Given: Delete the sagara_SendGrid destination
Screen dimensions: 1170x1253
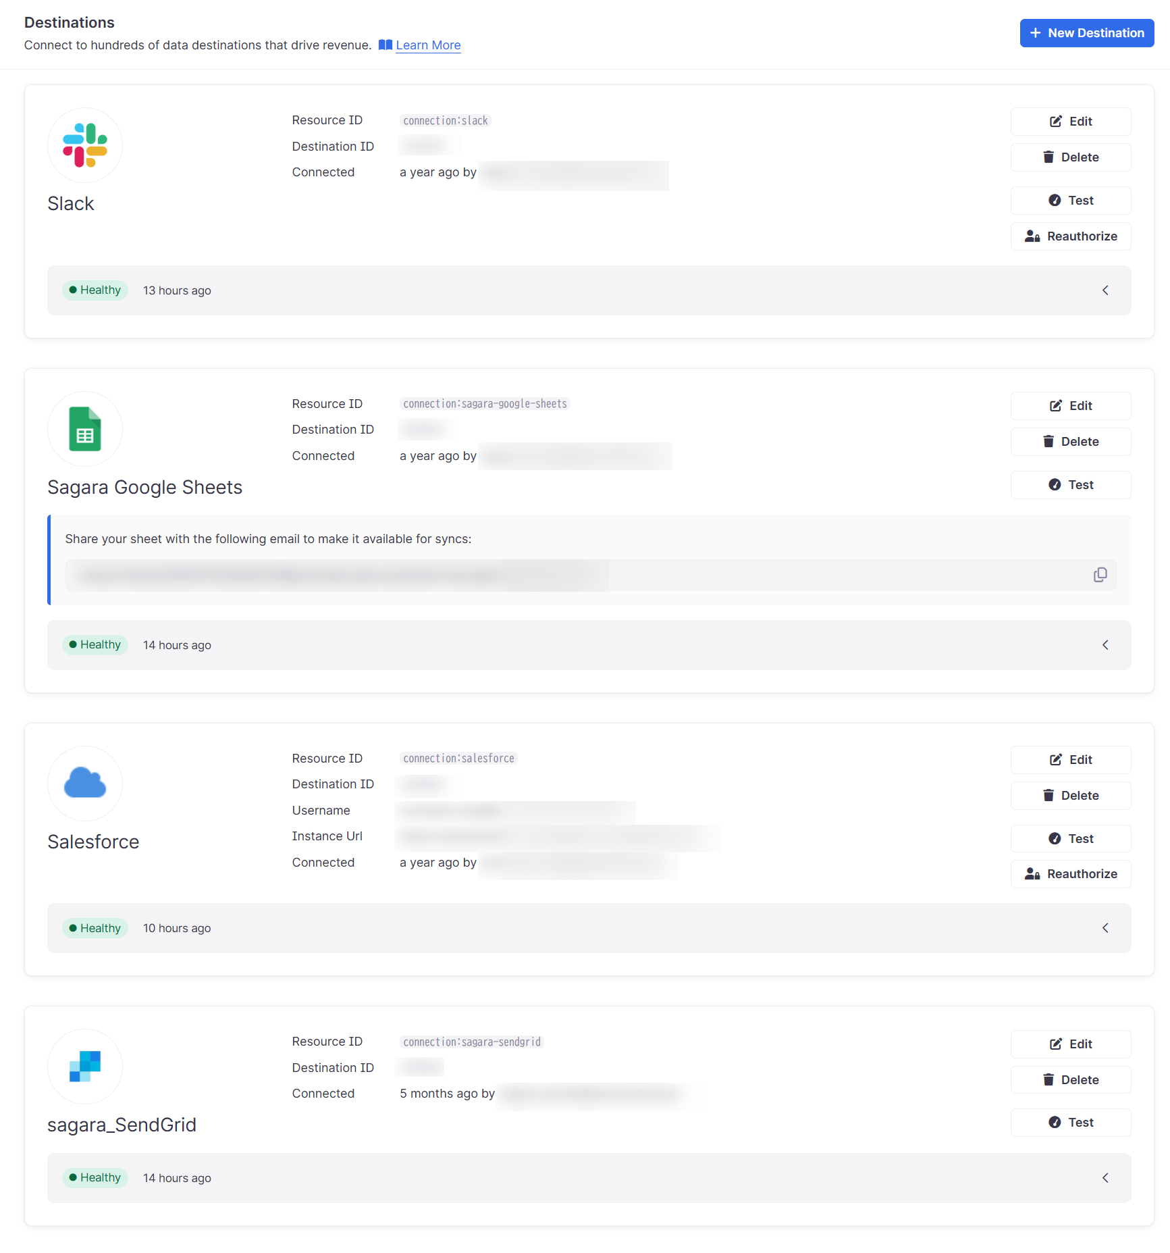Looking at the screenshot, I should 1070,1080.
